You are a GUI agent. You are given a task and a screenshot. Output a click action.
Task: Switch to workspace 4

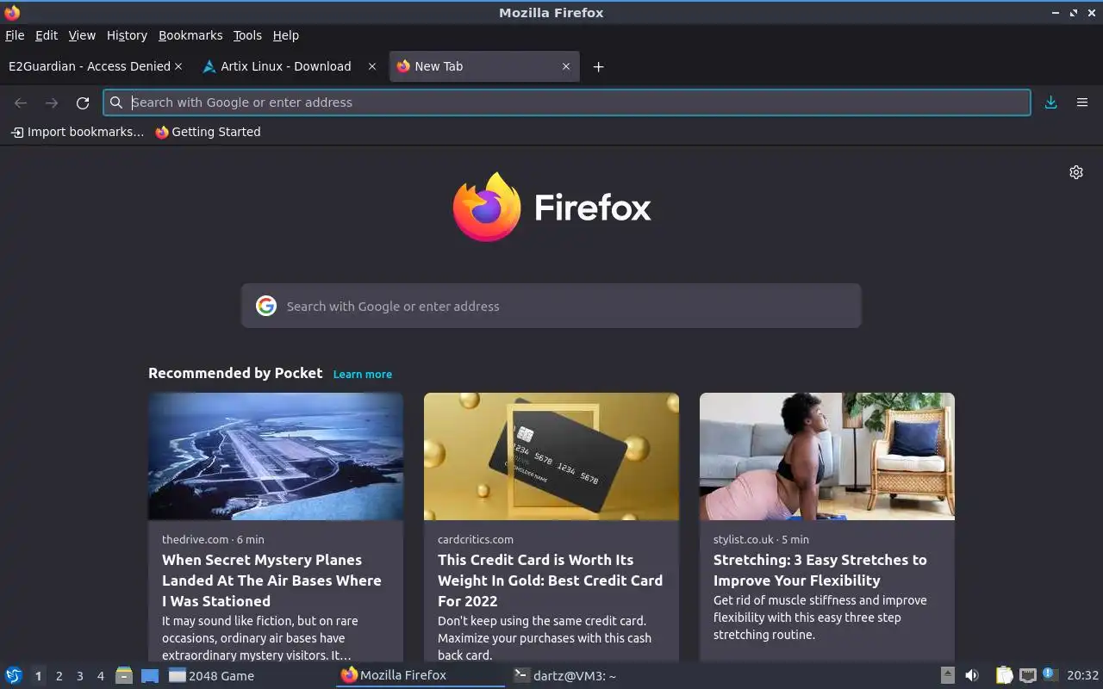click(x=100, y=676)
